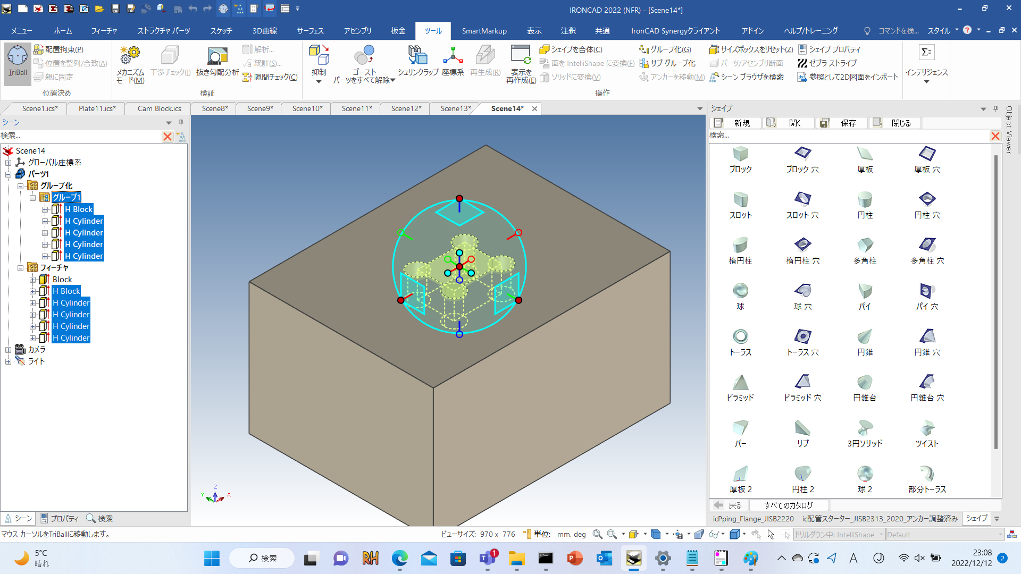
Task: Collapse the グループ1 tree node
Action: 33,198
